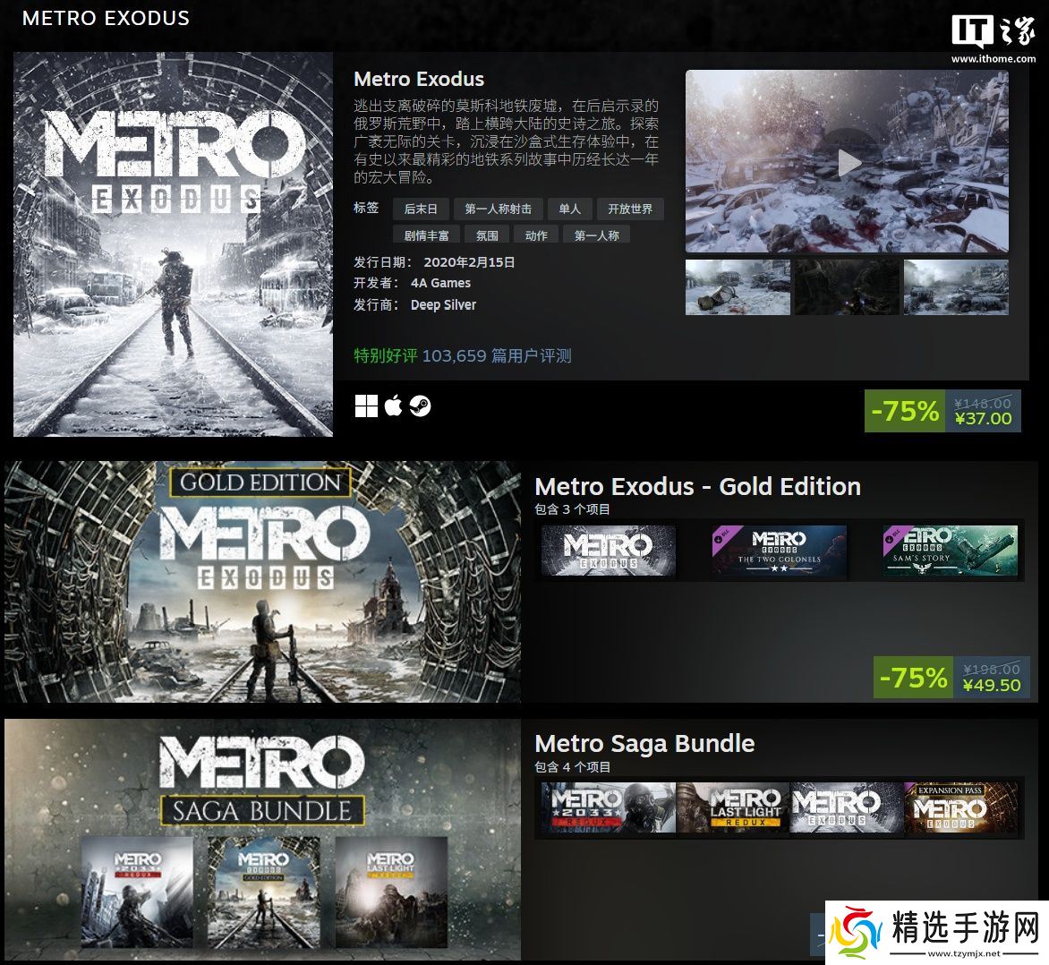Screen dimensions: 1049x965
Task: Click the 后末日 tag
Action: [421, 209]
